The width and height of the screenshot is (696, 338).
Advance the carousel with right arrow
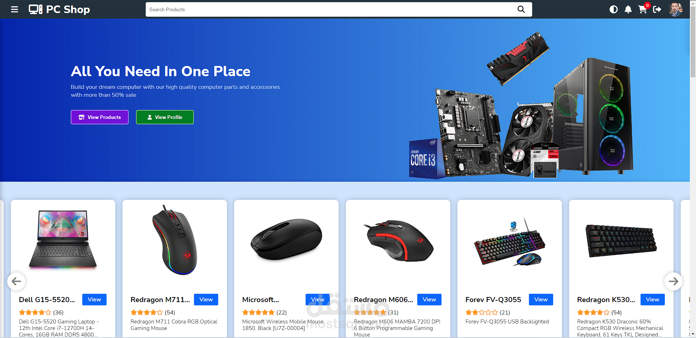coord(674,281)
